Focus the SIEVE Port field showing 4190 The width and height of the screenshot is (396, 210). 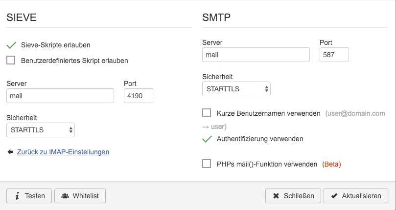click(139, 96)
